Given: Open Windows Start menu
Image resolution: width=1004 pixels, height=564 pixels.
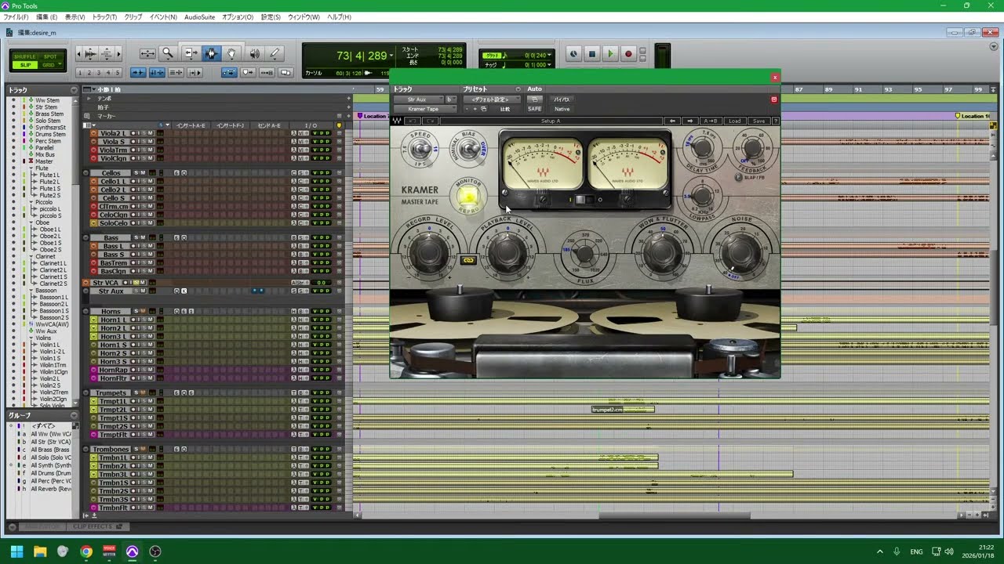Looking at the screenshot, I should (16, 551).
